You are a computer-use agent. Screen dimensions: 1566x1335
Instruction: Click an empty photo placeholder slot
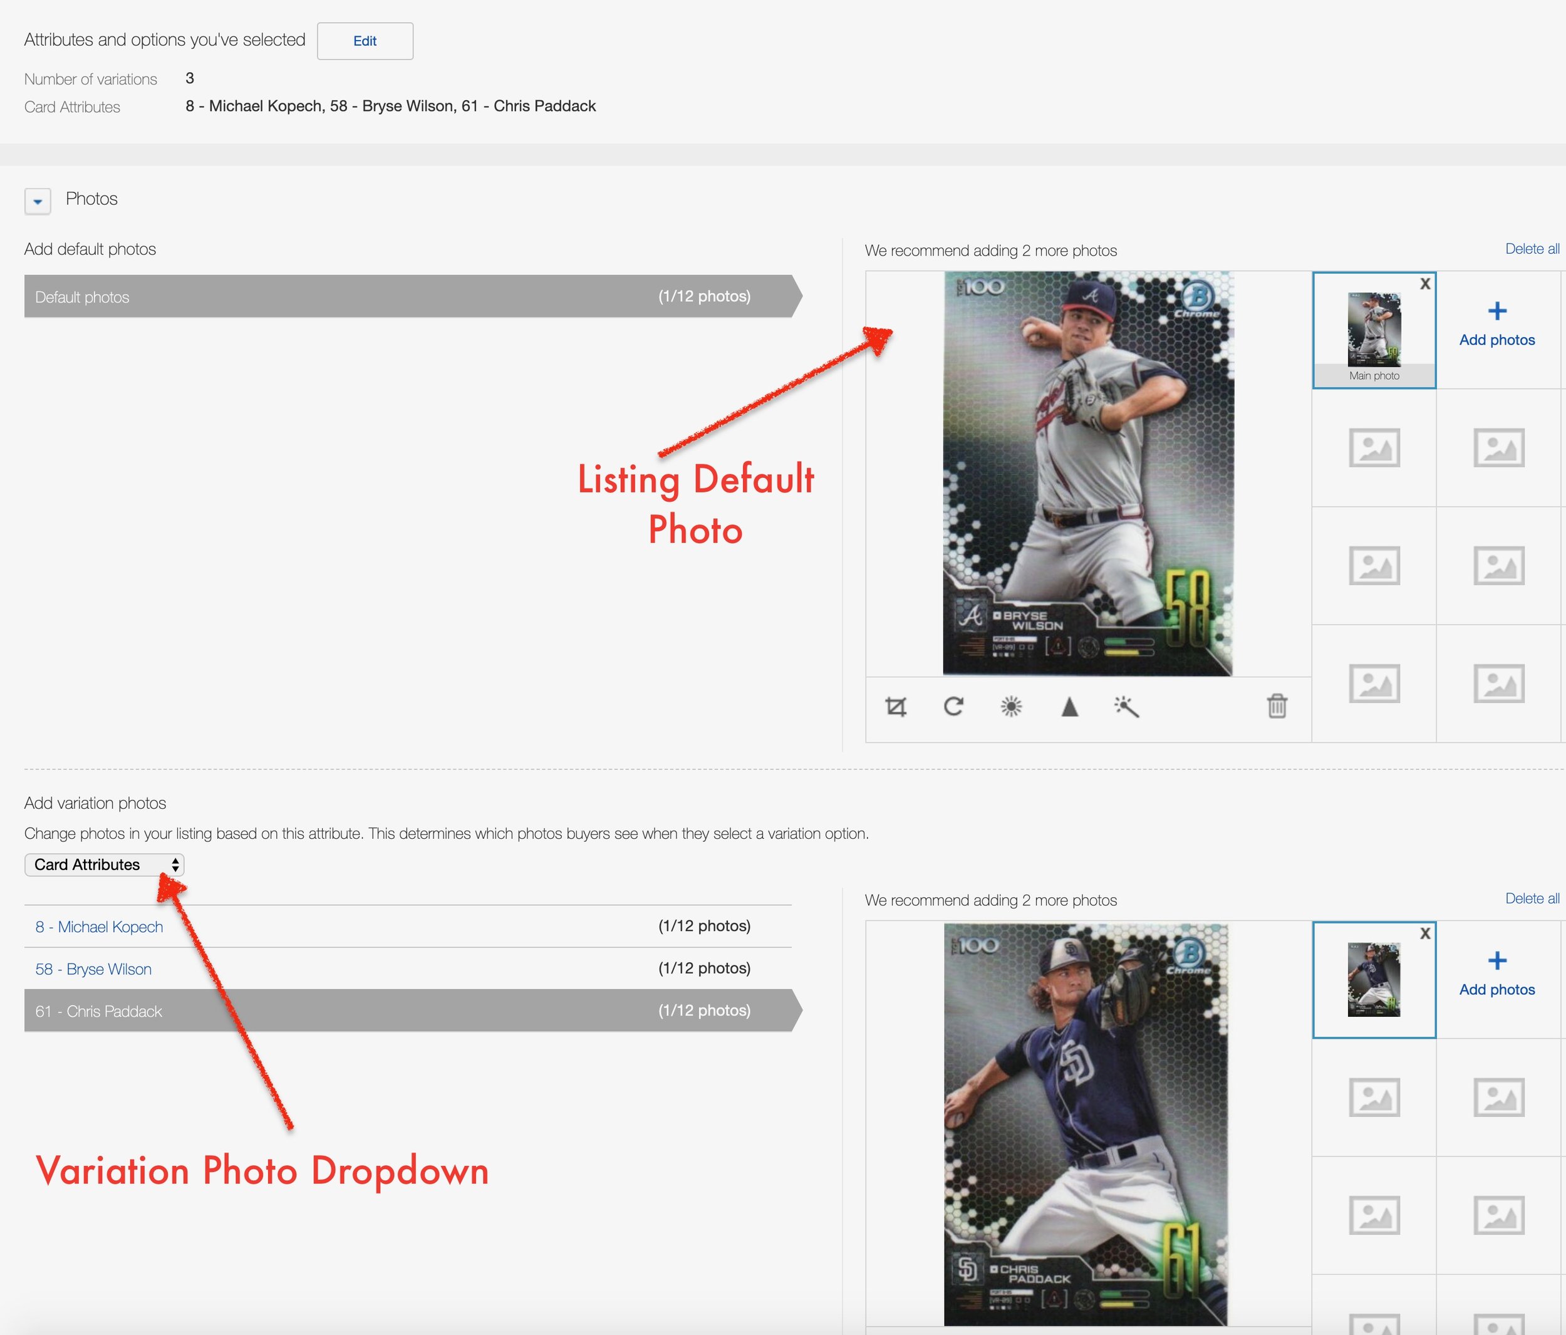1373,447
